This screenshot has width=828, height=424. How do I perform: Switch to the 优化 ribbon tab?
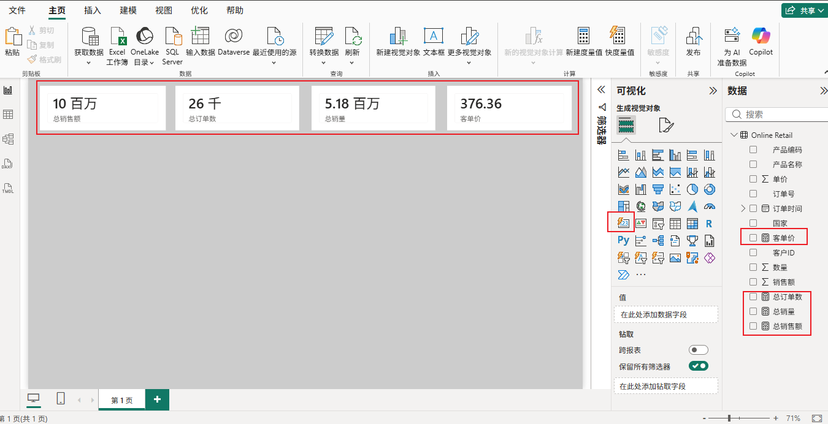[199, 10]
